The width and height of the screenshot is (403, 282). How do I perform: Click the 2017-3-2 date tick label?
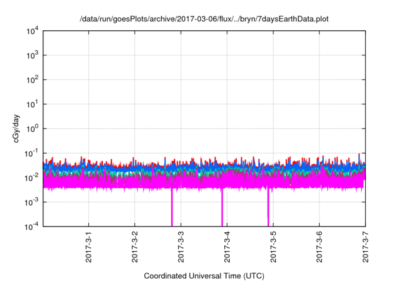pyautogui.click(x=135, y=247)
